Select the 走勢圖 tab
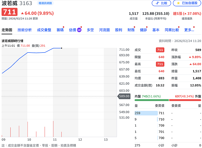Image resolution: width=202 pixels, height=148 pixels. [7, 30]
